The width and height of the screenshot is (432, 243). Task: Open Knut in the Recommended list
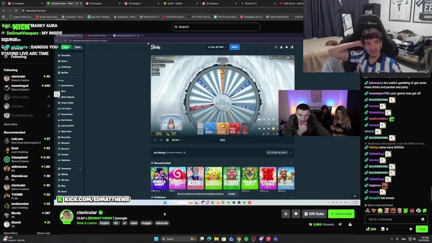click(27, 150)
